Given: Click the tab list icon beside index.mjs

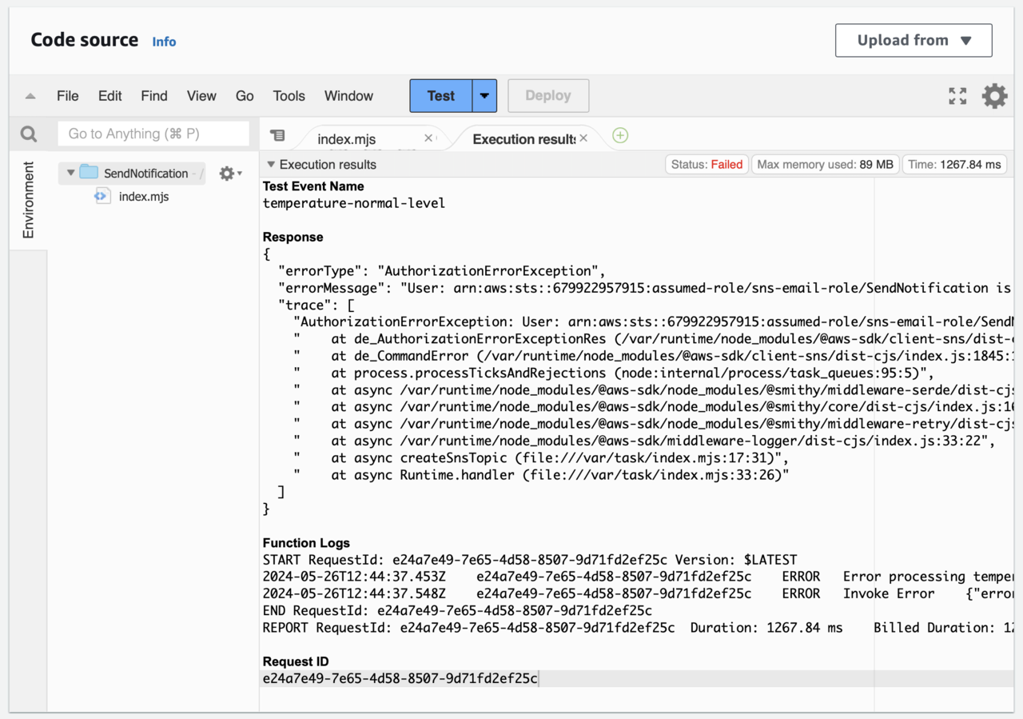Looking at the screenshot, I should (277, 135).
